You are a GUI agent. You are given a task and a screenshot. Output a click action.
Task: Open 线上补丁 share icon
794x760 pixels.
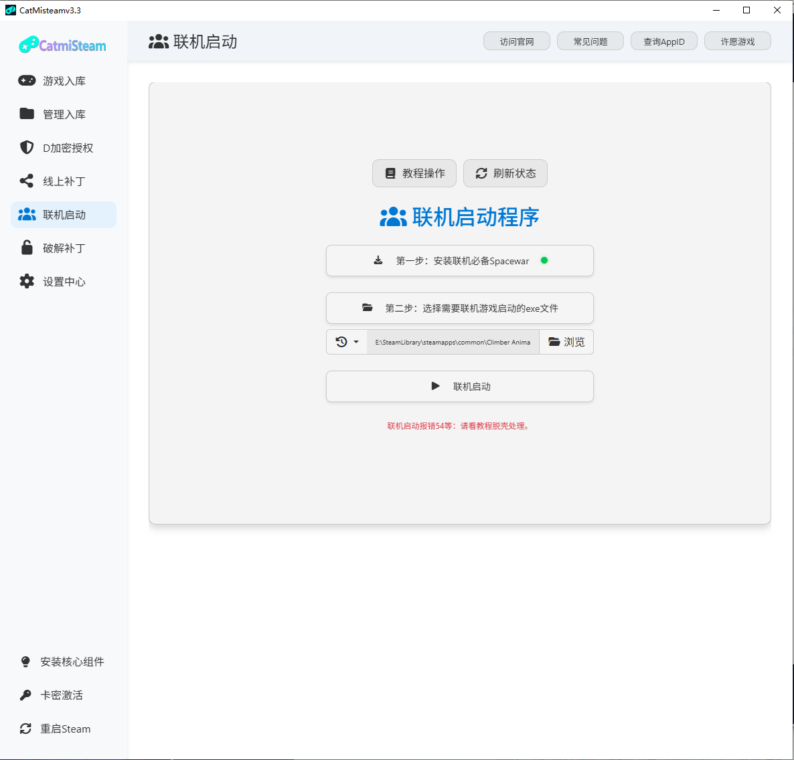[26, 181]
